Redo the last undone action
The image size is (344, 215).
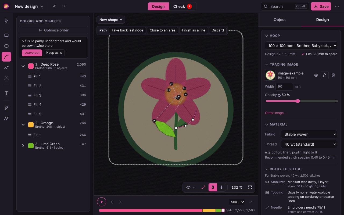64,6
